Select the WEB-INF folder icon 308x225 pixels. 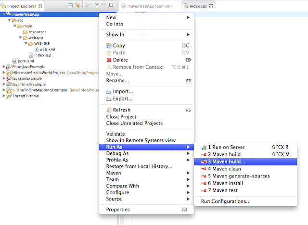tap(31, 43)
